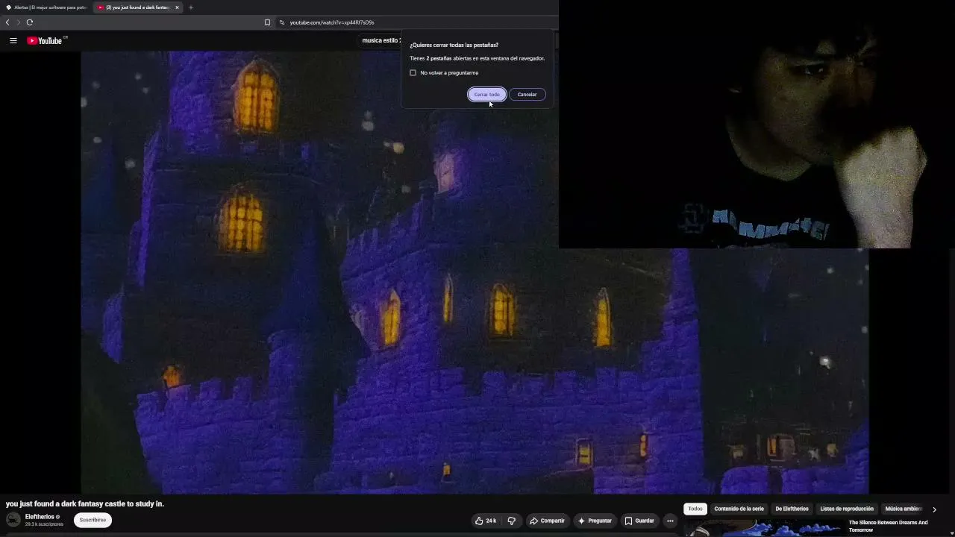
Task: Share the video via 'Compartir'
Action: coord(547,521)
